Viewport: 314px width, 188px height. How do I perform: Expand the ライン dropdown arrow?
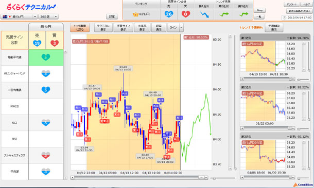[x=181, y=28]
